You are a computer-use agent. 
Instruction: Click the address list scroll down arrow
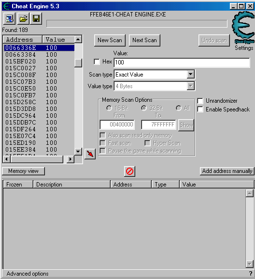78,152
